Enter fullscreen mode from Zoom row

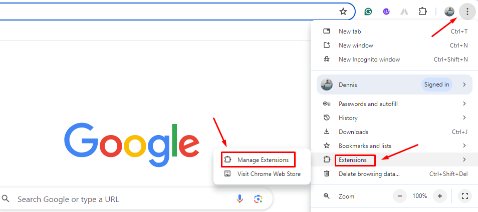pos(464,196)
